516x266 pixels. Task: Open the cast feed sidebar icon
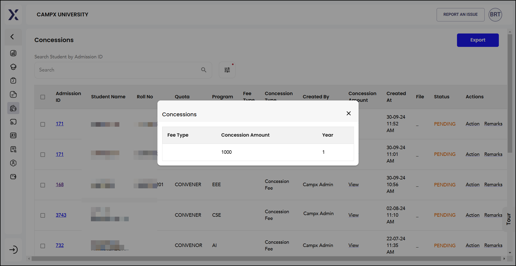(13, 122)
